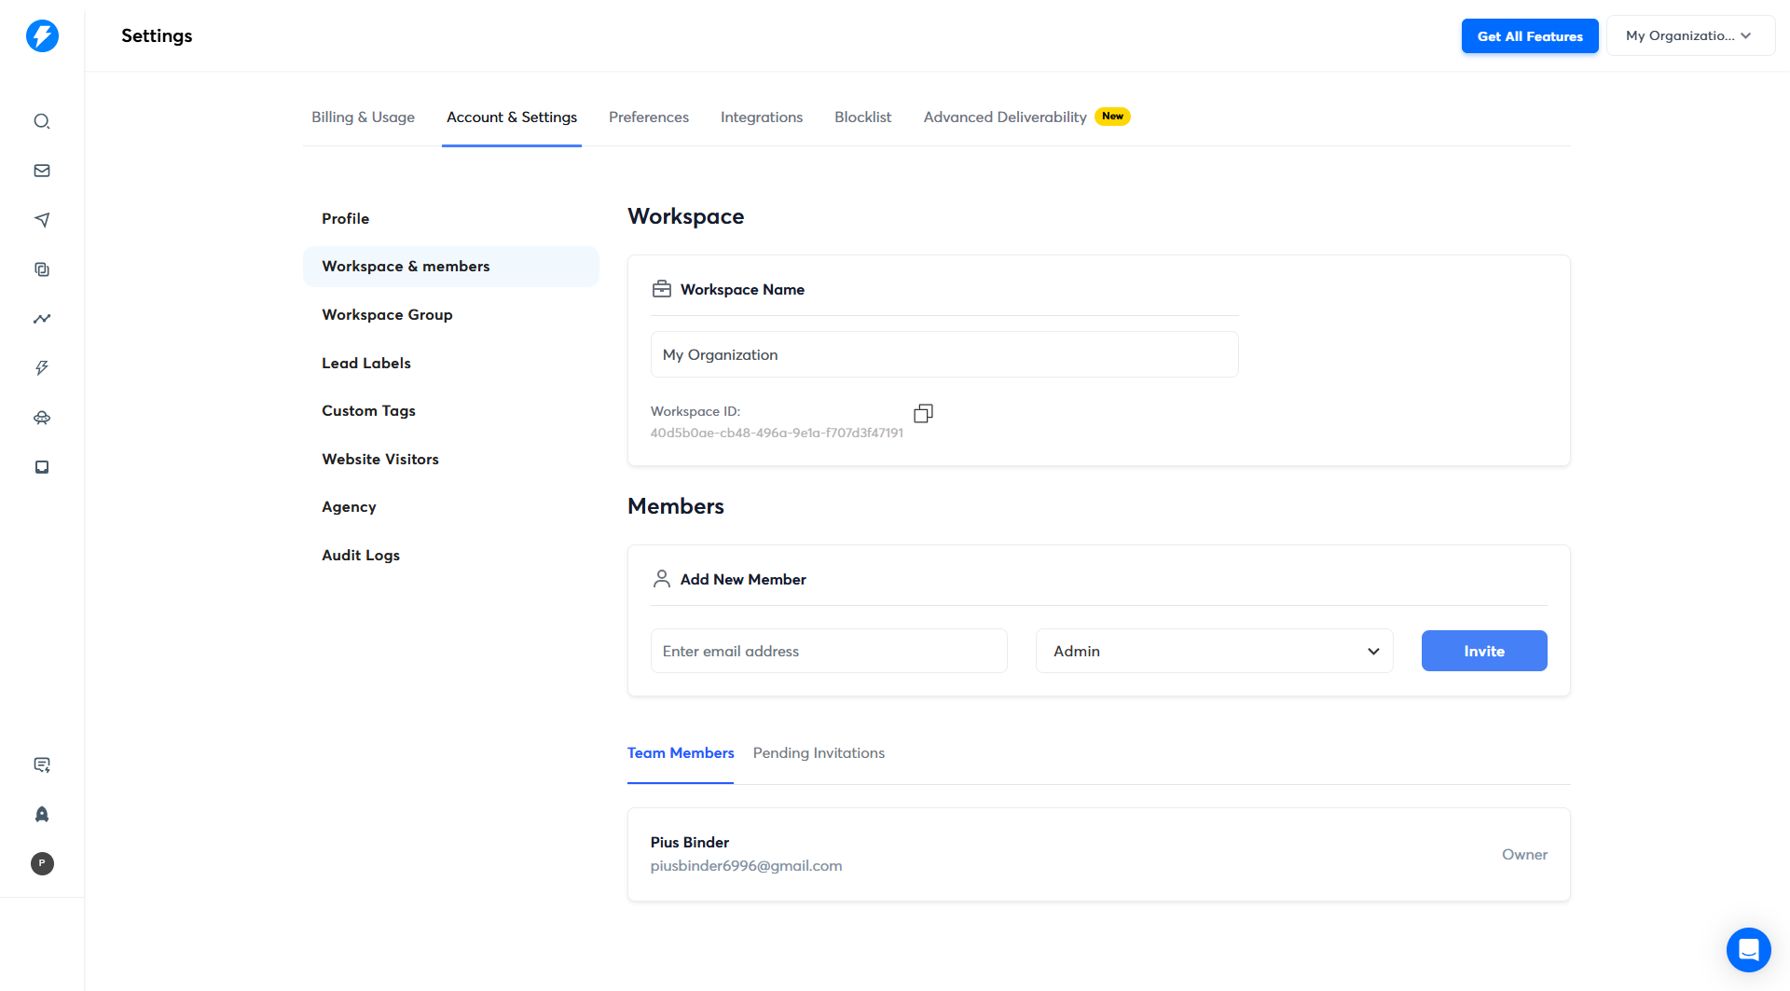Click the rocket icon in sidebar
Viewport: 1790px width, 991px height.
tap(42, 814)
